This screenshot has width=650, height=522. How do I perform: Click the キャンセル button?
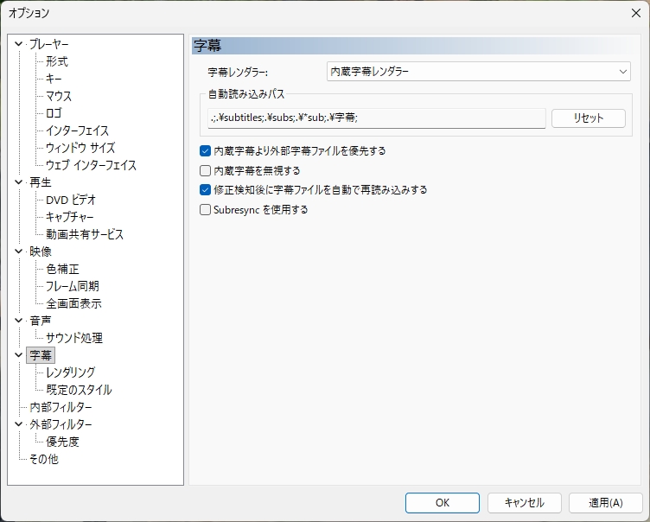(524, 503)
